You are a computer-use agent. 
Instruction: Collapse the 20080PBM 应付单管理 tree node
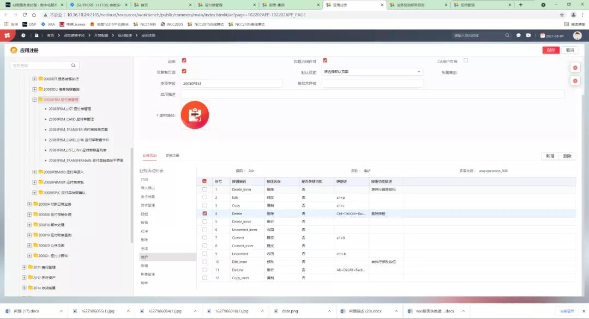pyautogui.click(x=34, y=100)
